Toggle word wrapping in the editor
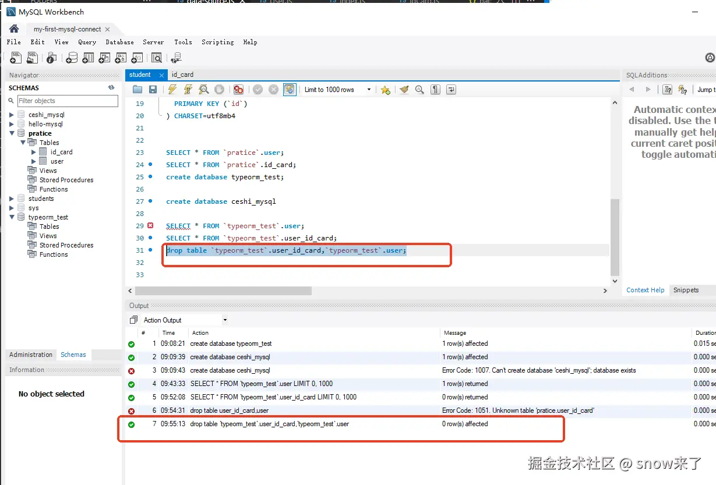The image size is (716, 485). (451, 89)
